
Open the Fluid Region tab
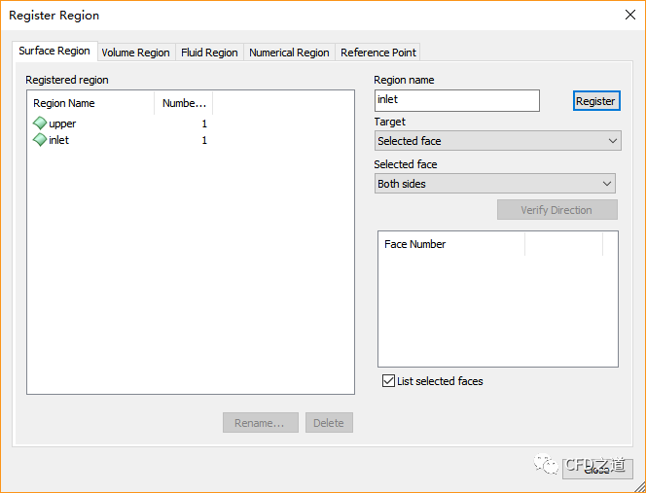(209, 53)
